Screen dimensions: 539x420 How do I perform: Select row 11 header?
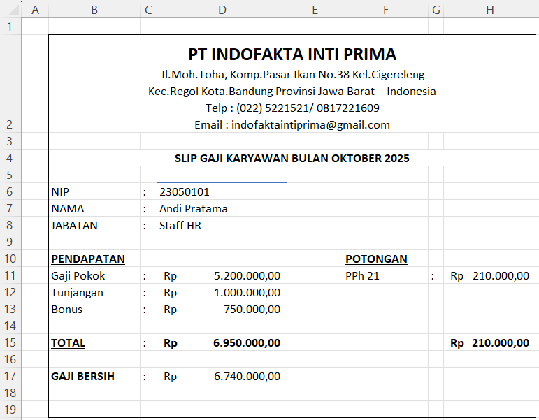tap(10, 275)
